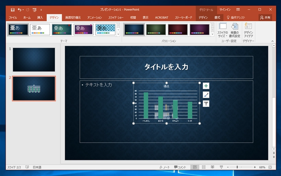Switch to the 挿入 ribbon tab

40,17
